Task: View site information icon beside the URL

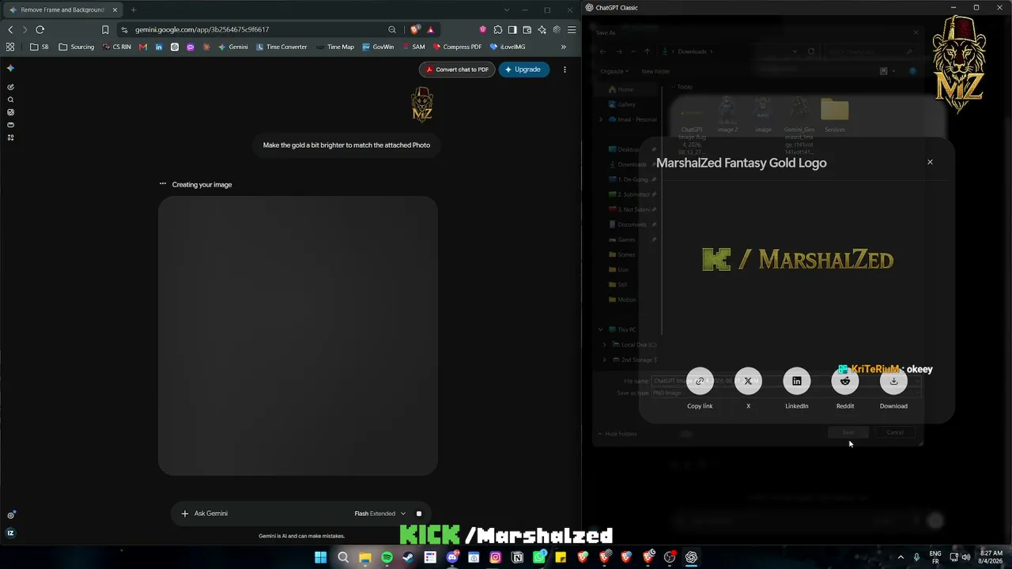Action: [125, 29]
